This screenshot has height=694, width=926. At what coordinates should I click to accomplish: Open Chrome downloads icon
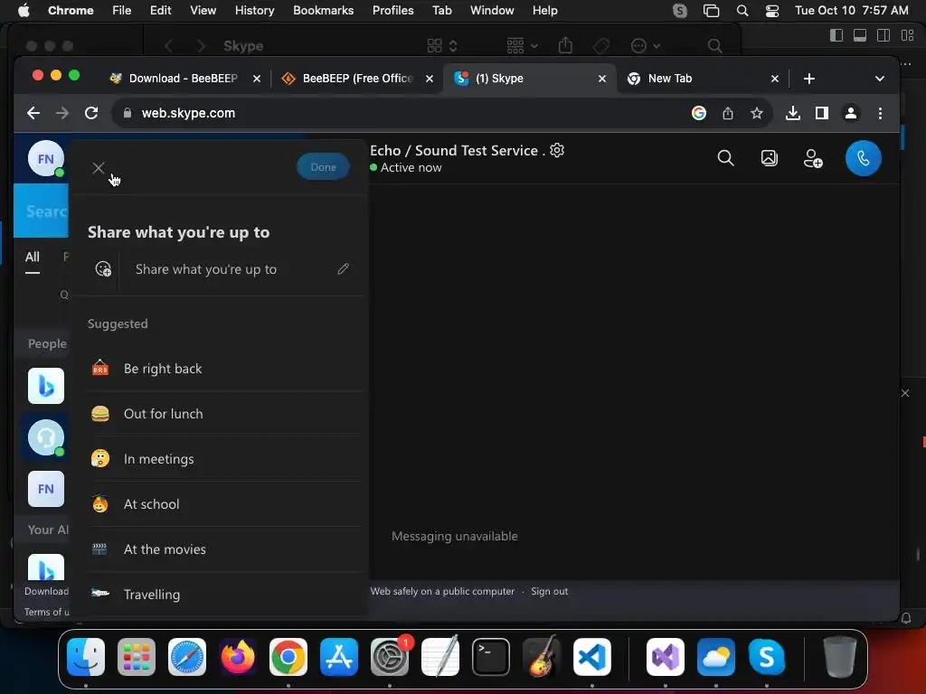pyautogui.click(x=792, y=113)
